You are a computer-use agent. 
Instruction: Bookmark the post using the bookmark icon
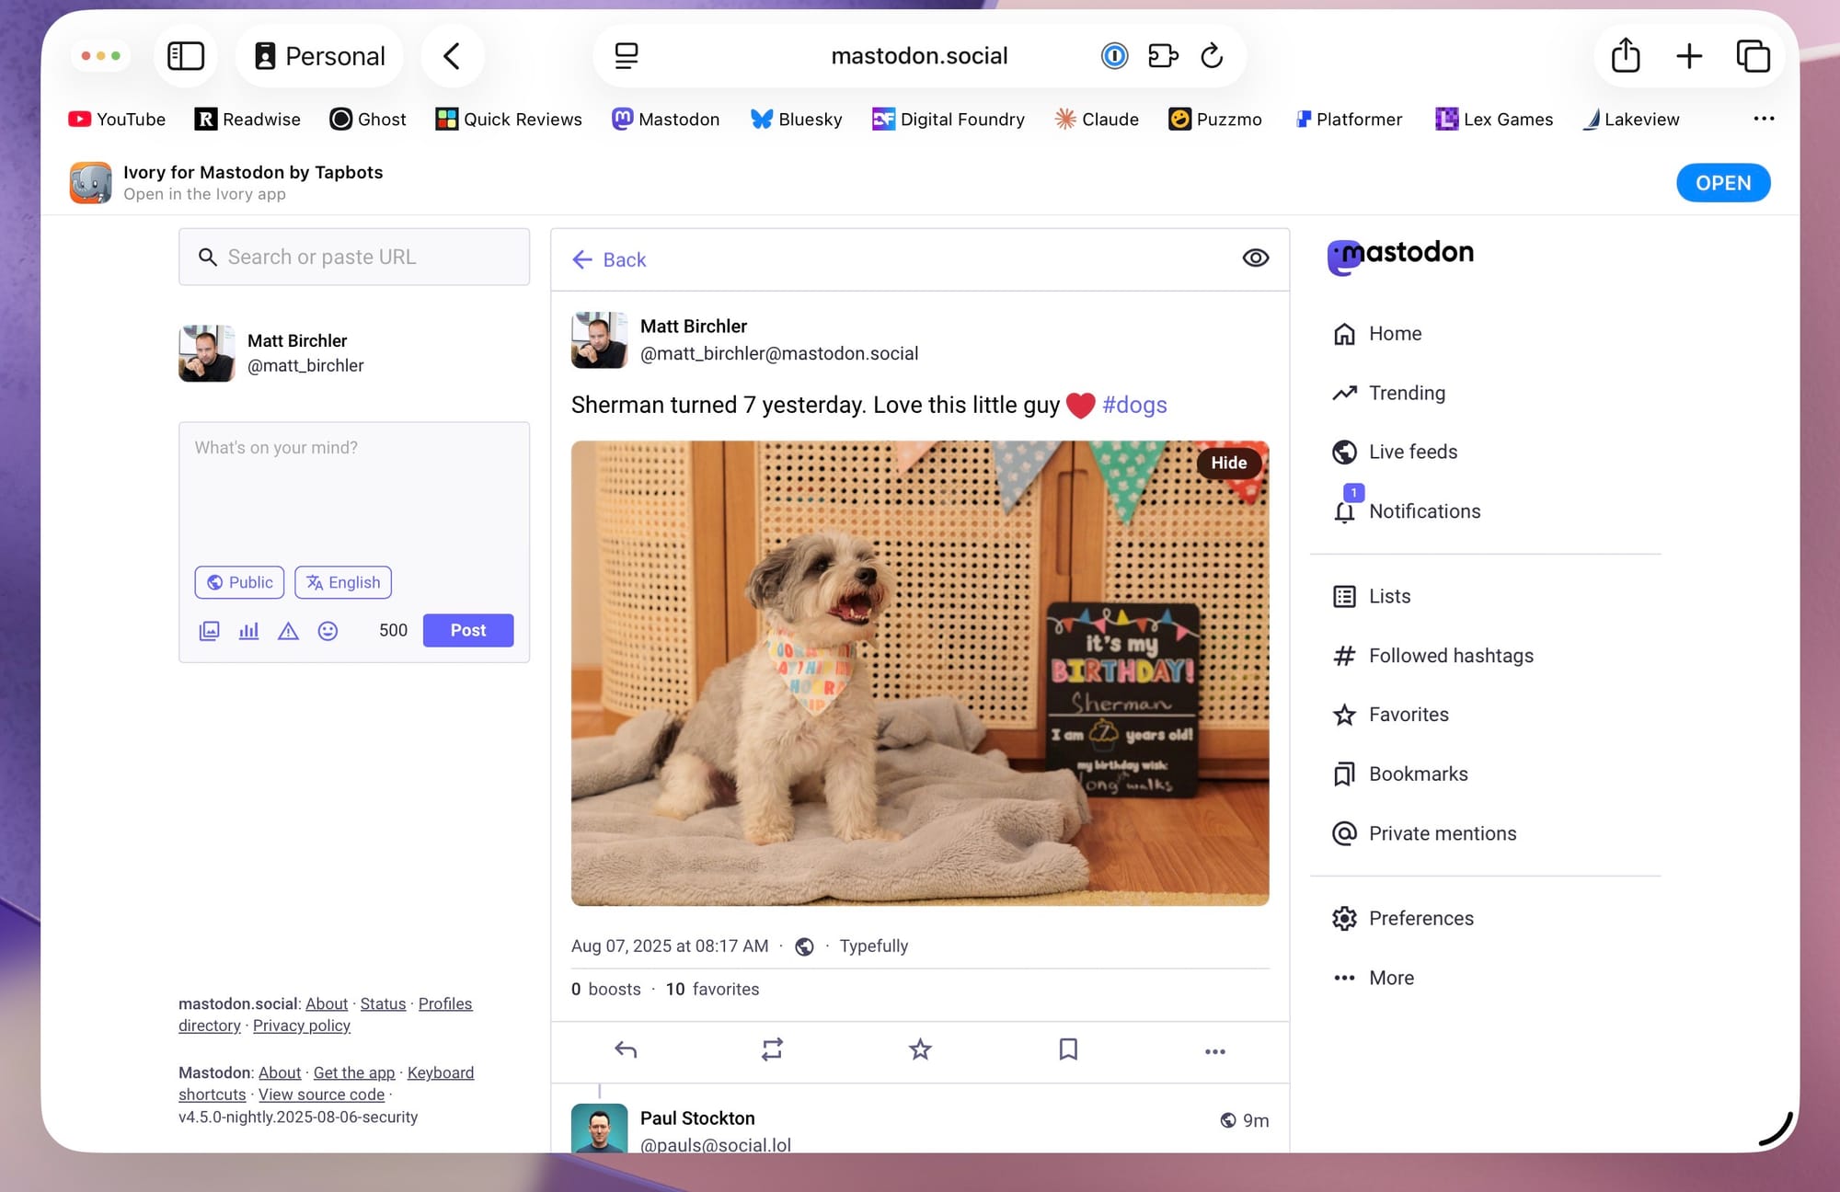click(x=1067, y=1049)
